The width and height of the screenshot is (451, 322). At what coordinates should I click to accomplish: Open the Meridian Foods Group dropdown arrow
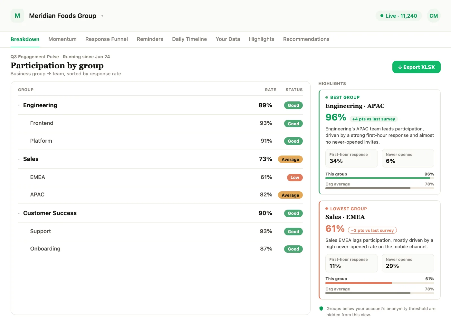click(x=102, y=16)
